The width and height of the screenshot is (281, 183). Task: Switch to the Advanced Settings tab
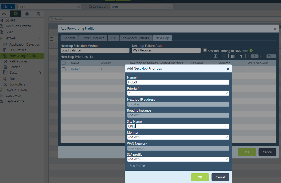pyautogui.click(x=136, y=38)
